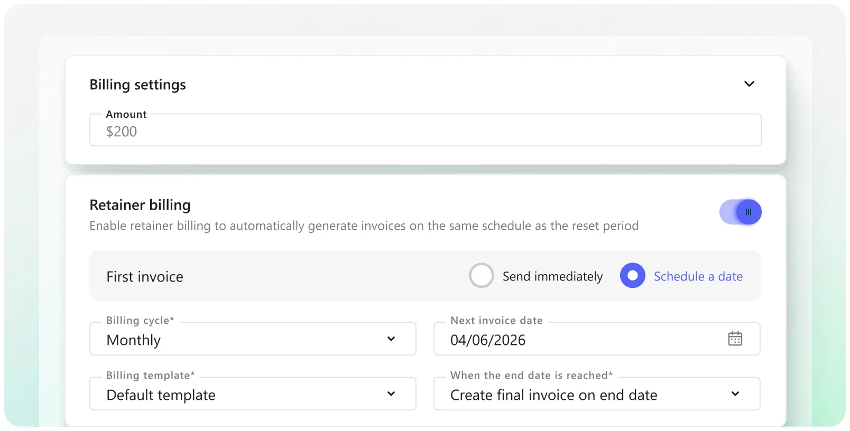The image size is (850, 431).
Task: Click the Amount field label
Action: [126, 114]
